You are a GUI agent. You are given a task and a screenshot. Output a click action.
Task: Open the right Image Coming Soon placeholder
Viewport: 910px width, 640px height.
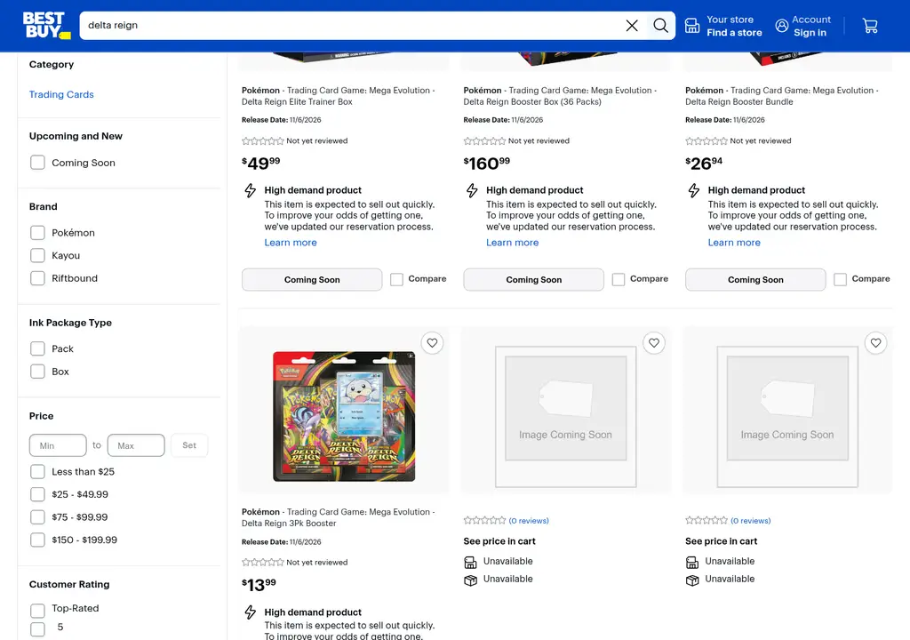point(787,416)
